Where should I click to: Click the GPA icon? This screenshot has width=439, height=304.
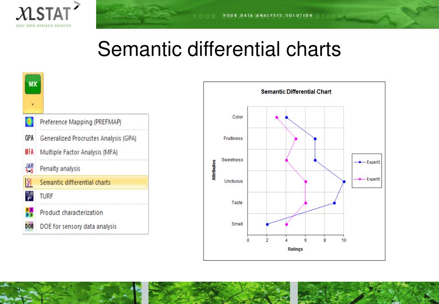(30, 138)
